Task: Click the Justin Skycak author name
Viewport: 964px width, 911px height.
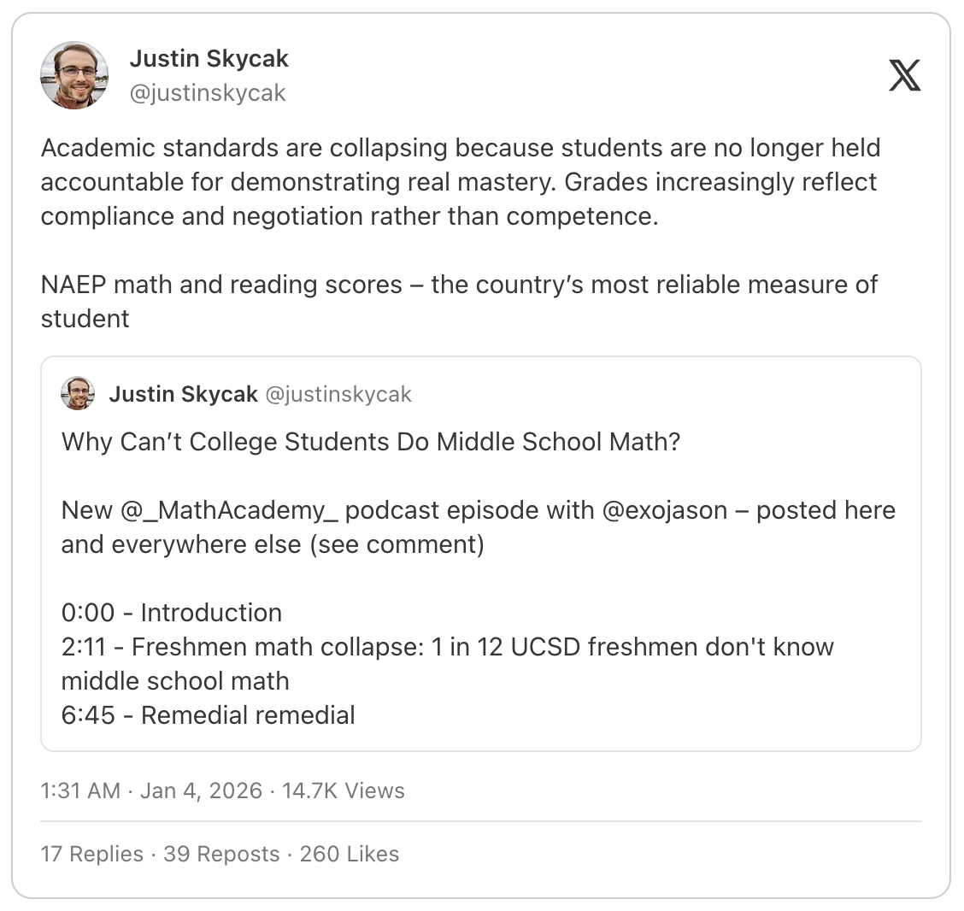Action: tap(209, 58)
